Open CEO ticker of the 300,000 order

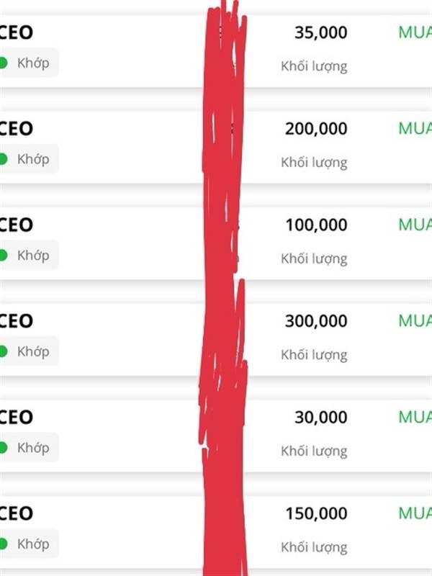(16, 321)
